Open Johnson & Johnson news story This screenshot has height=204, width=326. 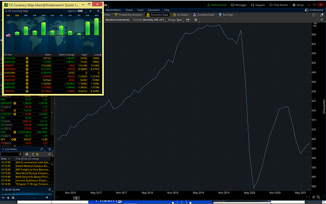pyautogui.click(x=32, y=181)
